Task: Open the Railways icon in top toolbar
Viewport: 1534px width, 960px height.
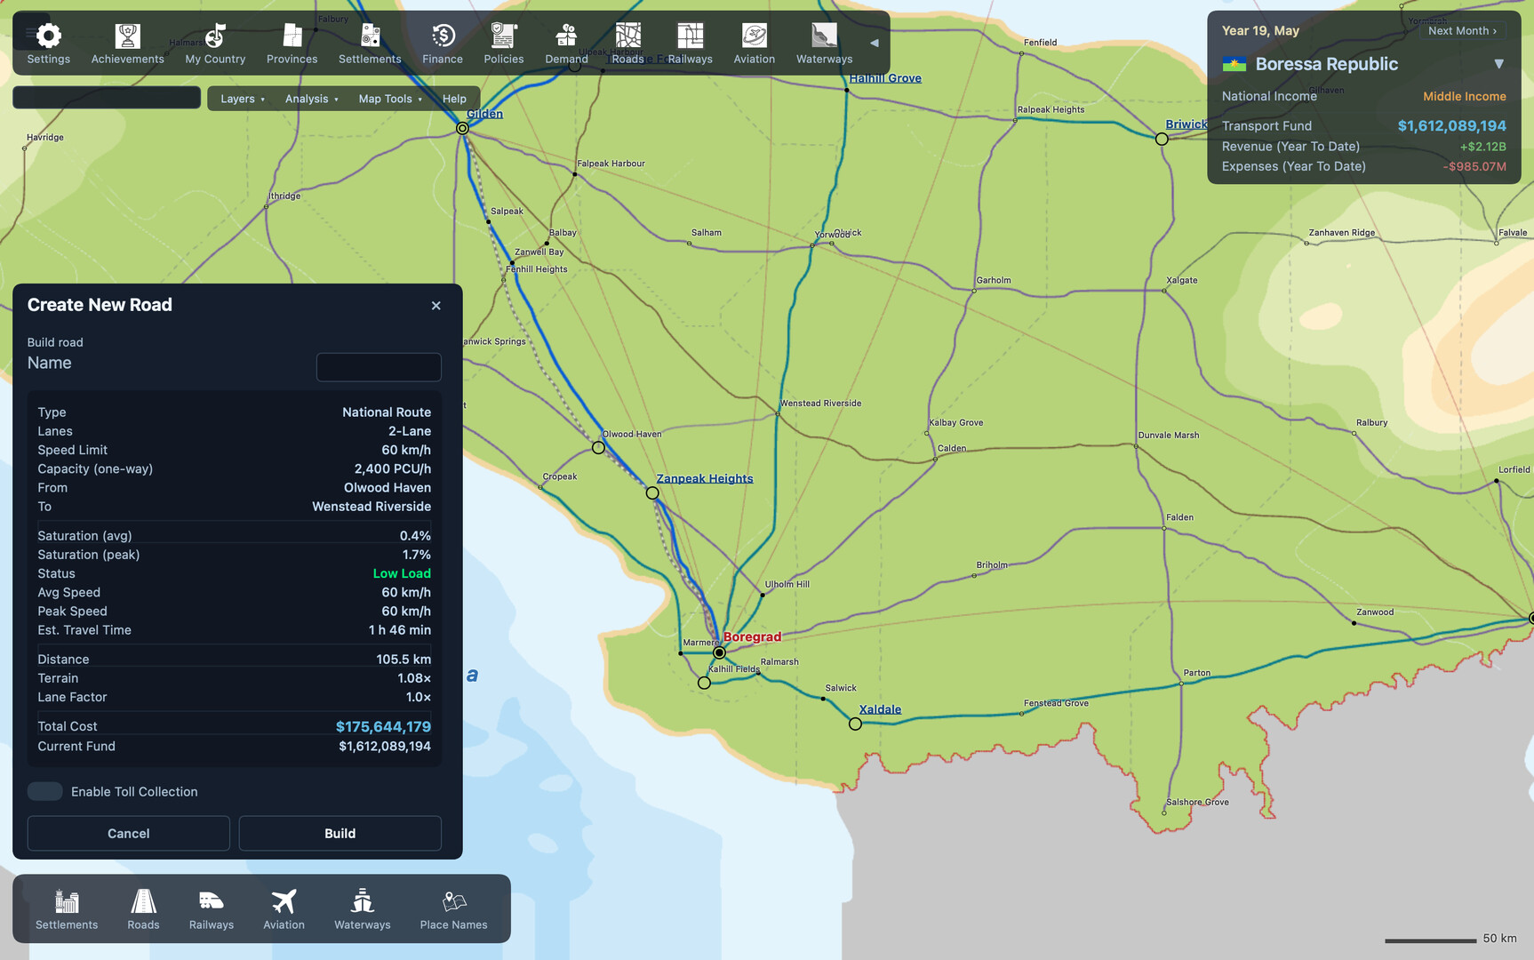Action: point(690,36)
